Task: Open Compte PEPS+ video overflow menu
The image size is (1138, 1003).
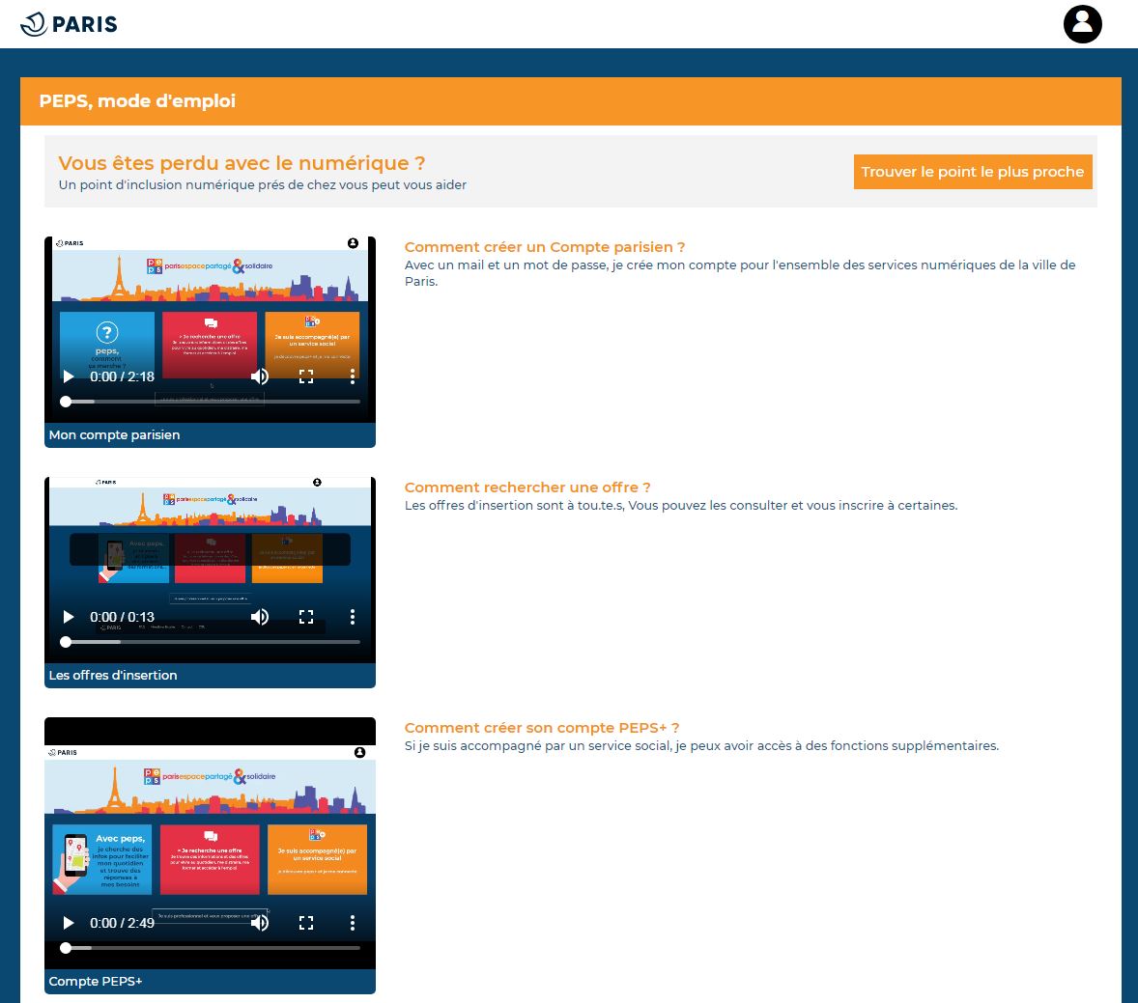Action: [x=353, y=923]
